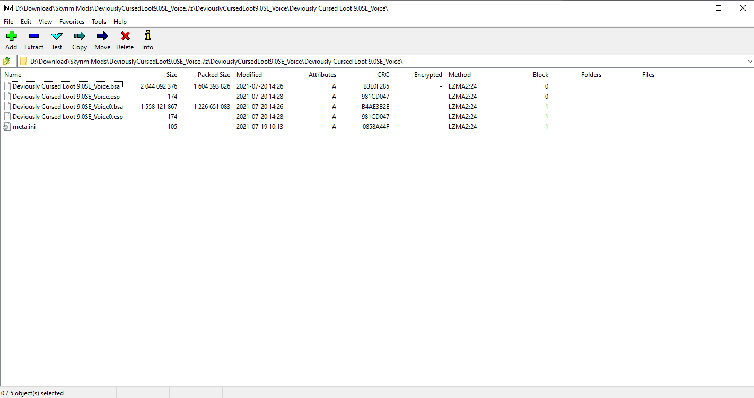This screenshot has height=398, width=754.
Task: Select the meta.ini file
Action: point(24,127)
